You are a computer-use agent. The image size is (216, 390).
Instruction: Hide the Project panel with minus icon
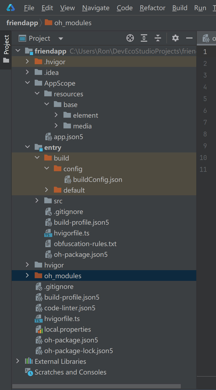tap(189, 38)
